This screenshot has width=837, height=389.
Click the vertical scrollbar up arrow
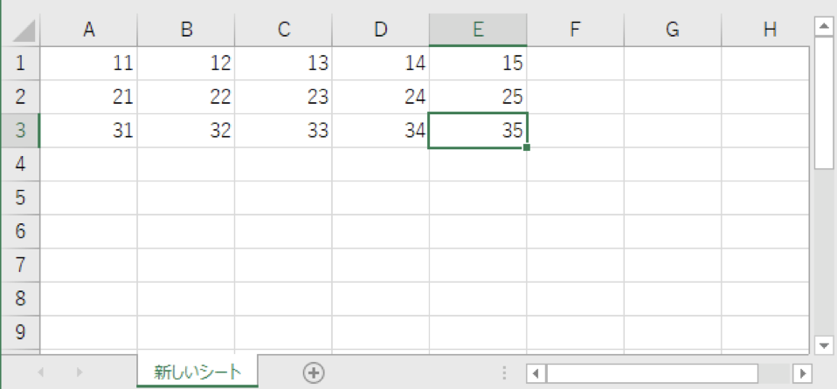coord(824,27)
